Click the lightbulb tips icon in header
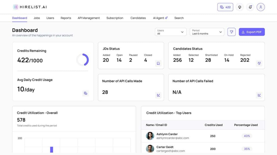The height and width of the screenshot is (155, 277). click(x=239, y=7)
